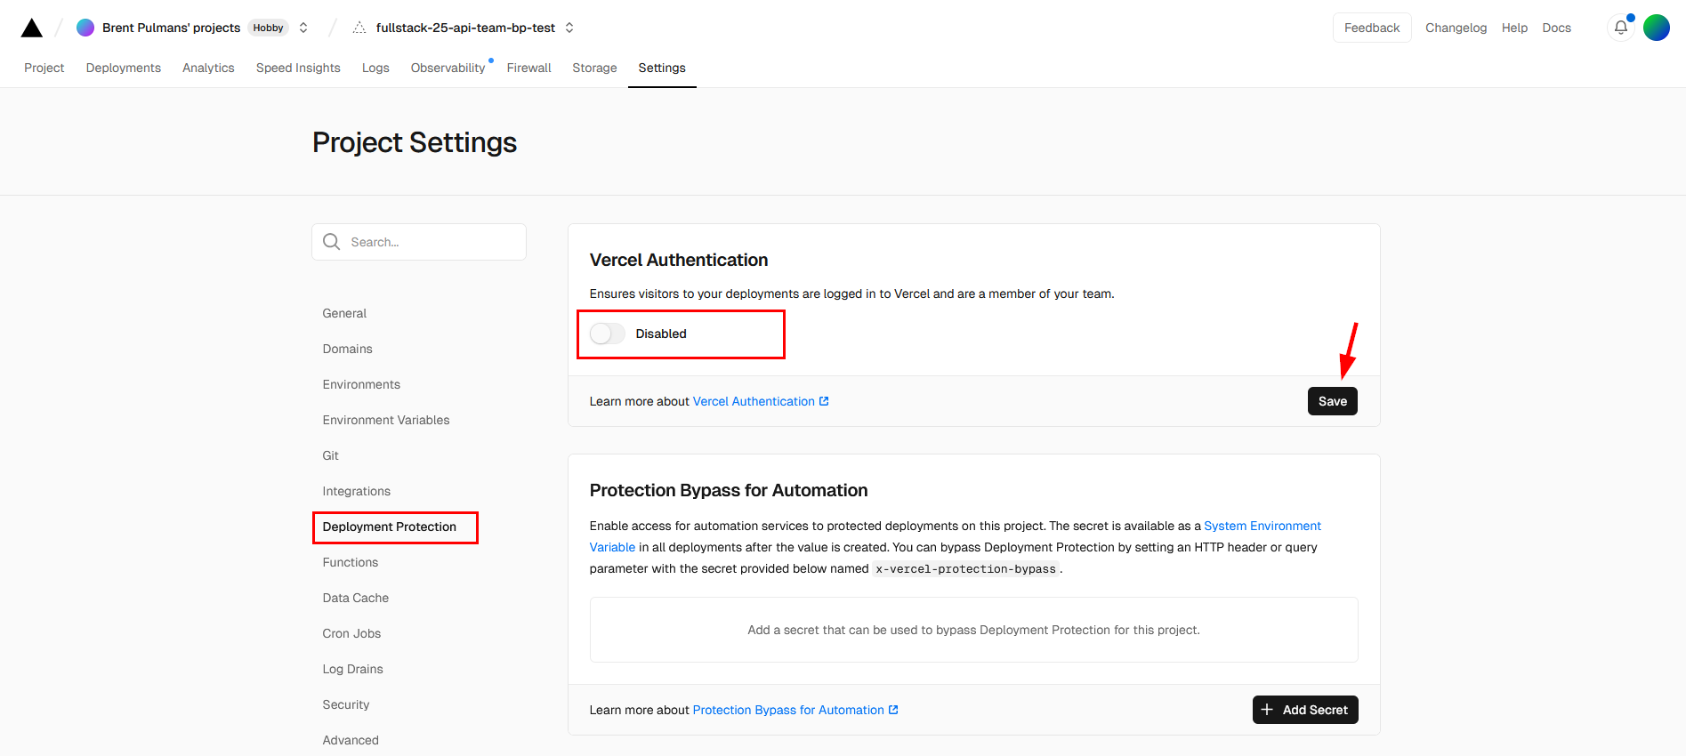Open Integrations in the sidebar
The height and width of the screenshot is (756, 1686).
(357, 491)
